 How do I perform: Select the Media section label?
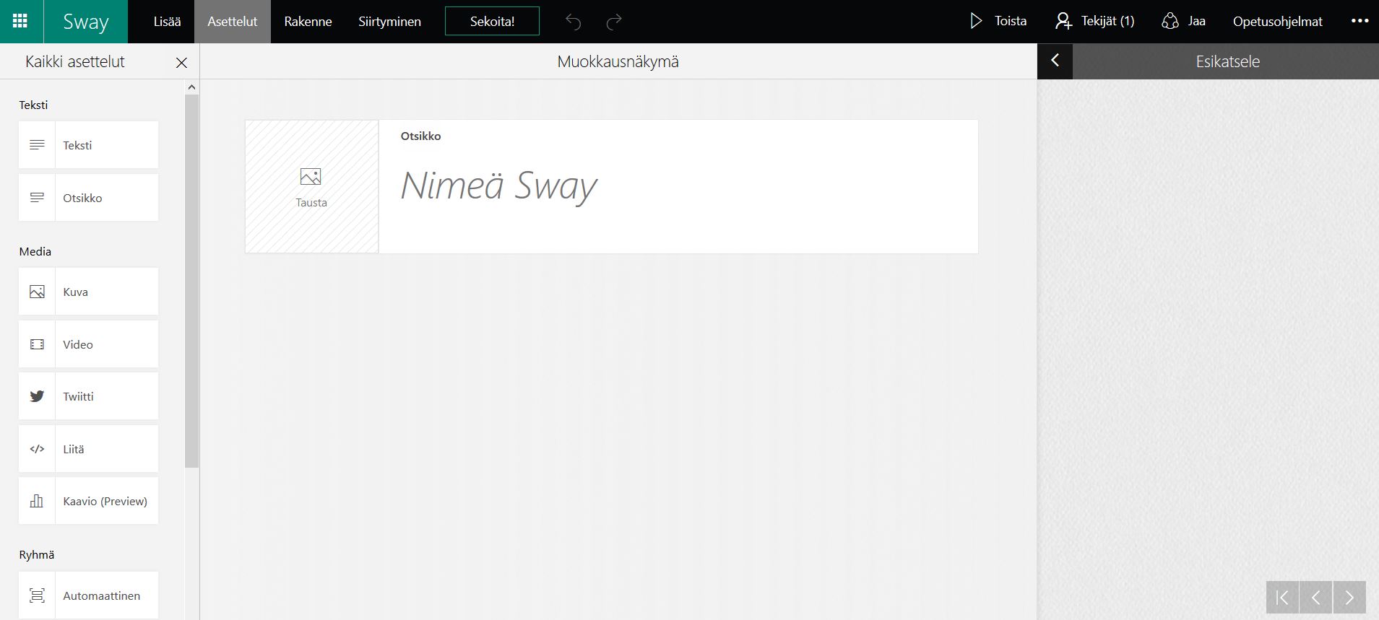point(35,251)
